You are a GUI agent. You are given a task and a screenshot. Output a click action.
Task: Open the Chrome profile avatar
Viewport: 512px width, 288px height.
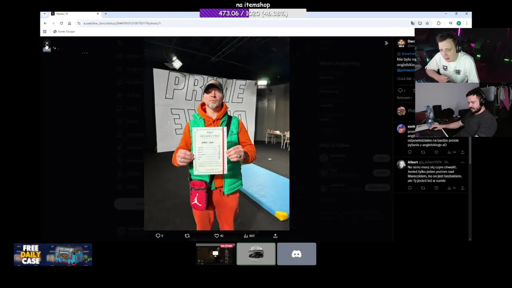pos(459,23)
